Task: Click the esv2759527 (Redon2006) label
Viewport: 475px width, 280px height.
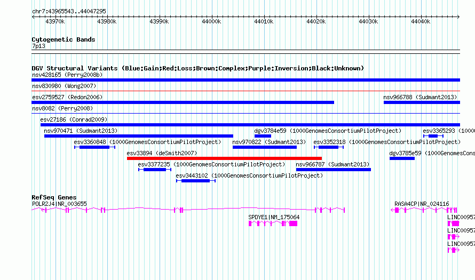Action: point(67,97)
